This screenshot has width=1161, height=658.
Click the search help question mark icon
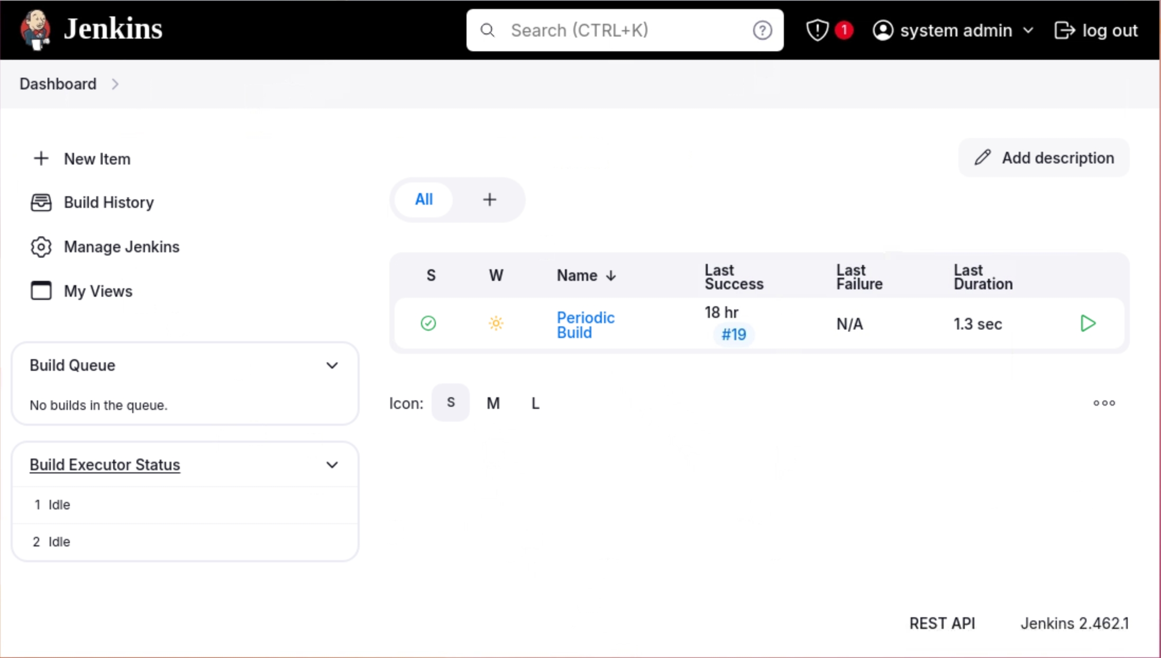click(x=762, y=31)
